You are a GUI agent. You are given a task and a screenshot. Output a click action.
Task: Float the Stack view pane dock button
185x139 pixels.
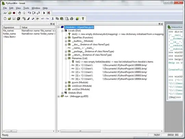point(159,24)
